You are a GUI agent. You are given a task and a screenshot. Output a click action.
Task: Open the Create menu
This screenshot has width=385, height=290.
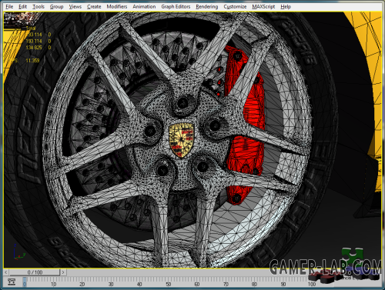94,7
